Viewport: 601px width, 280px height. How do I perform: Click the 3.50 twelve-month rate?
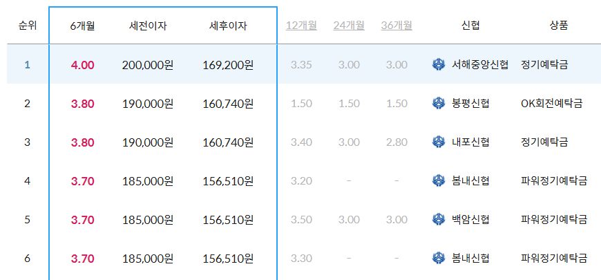coord(301,220)
